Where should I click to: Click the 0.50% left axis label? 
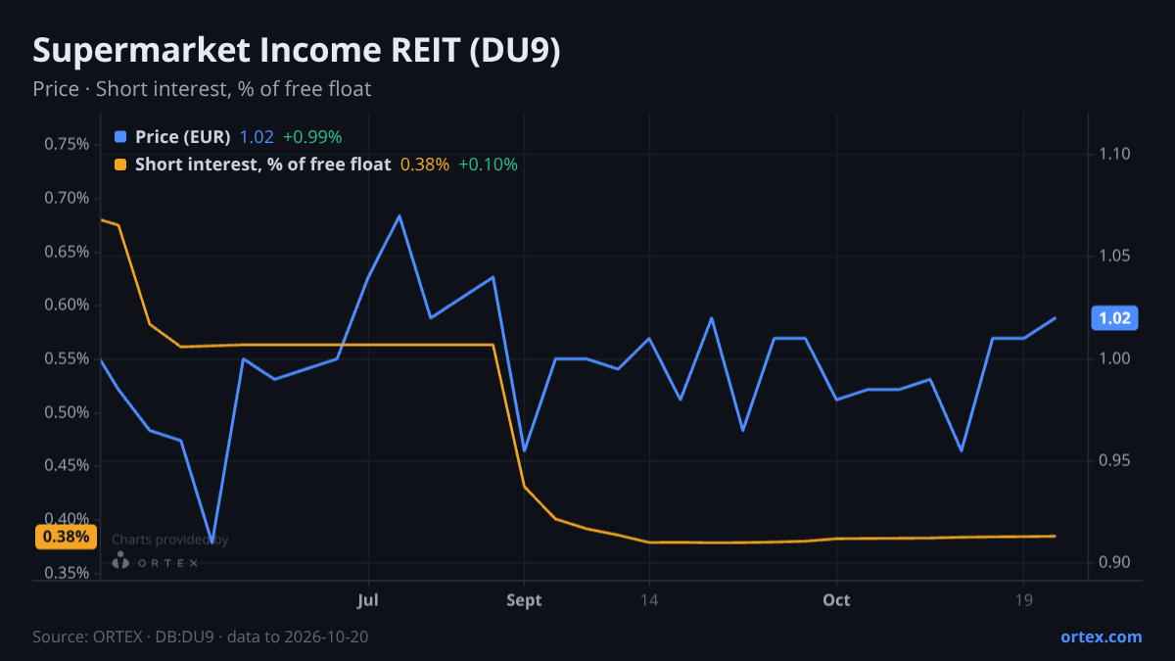click(x=67, y=412)
